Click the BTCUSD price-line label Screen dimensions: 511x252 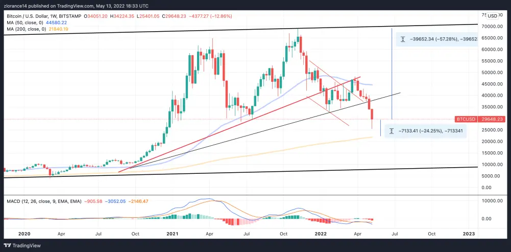point(466,120)
